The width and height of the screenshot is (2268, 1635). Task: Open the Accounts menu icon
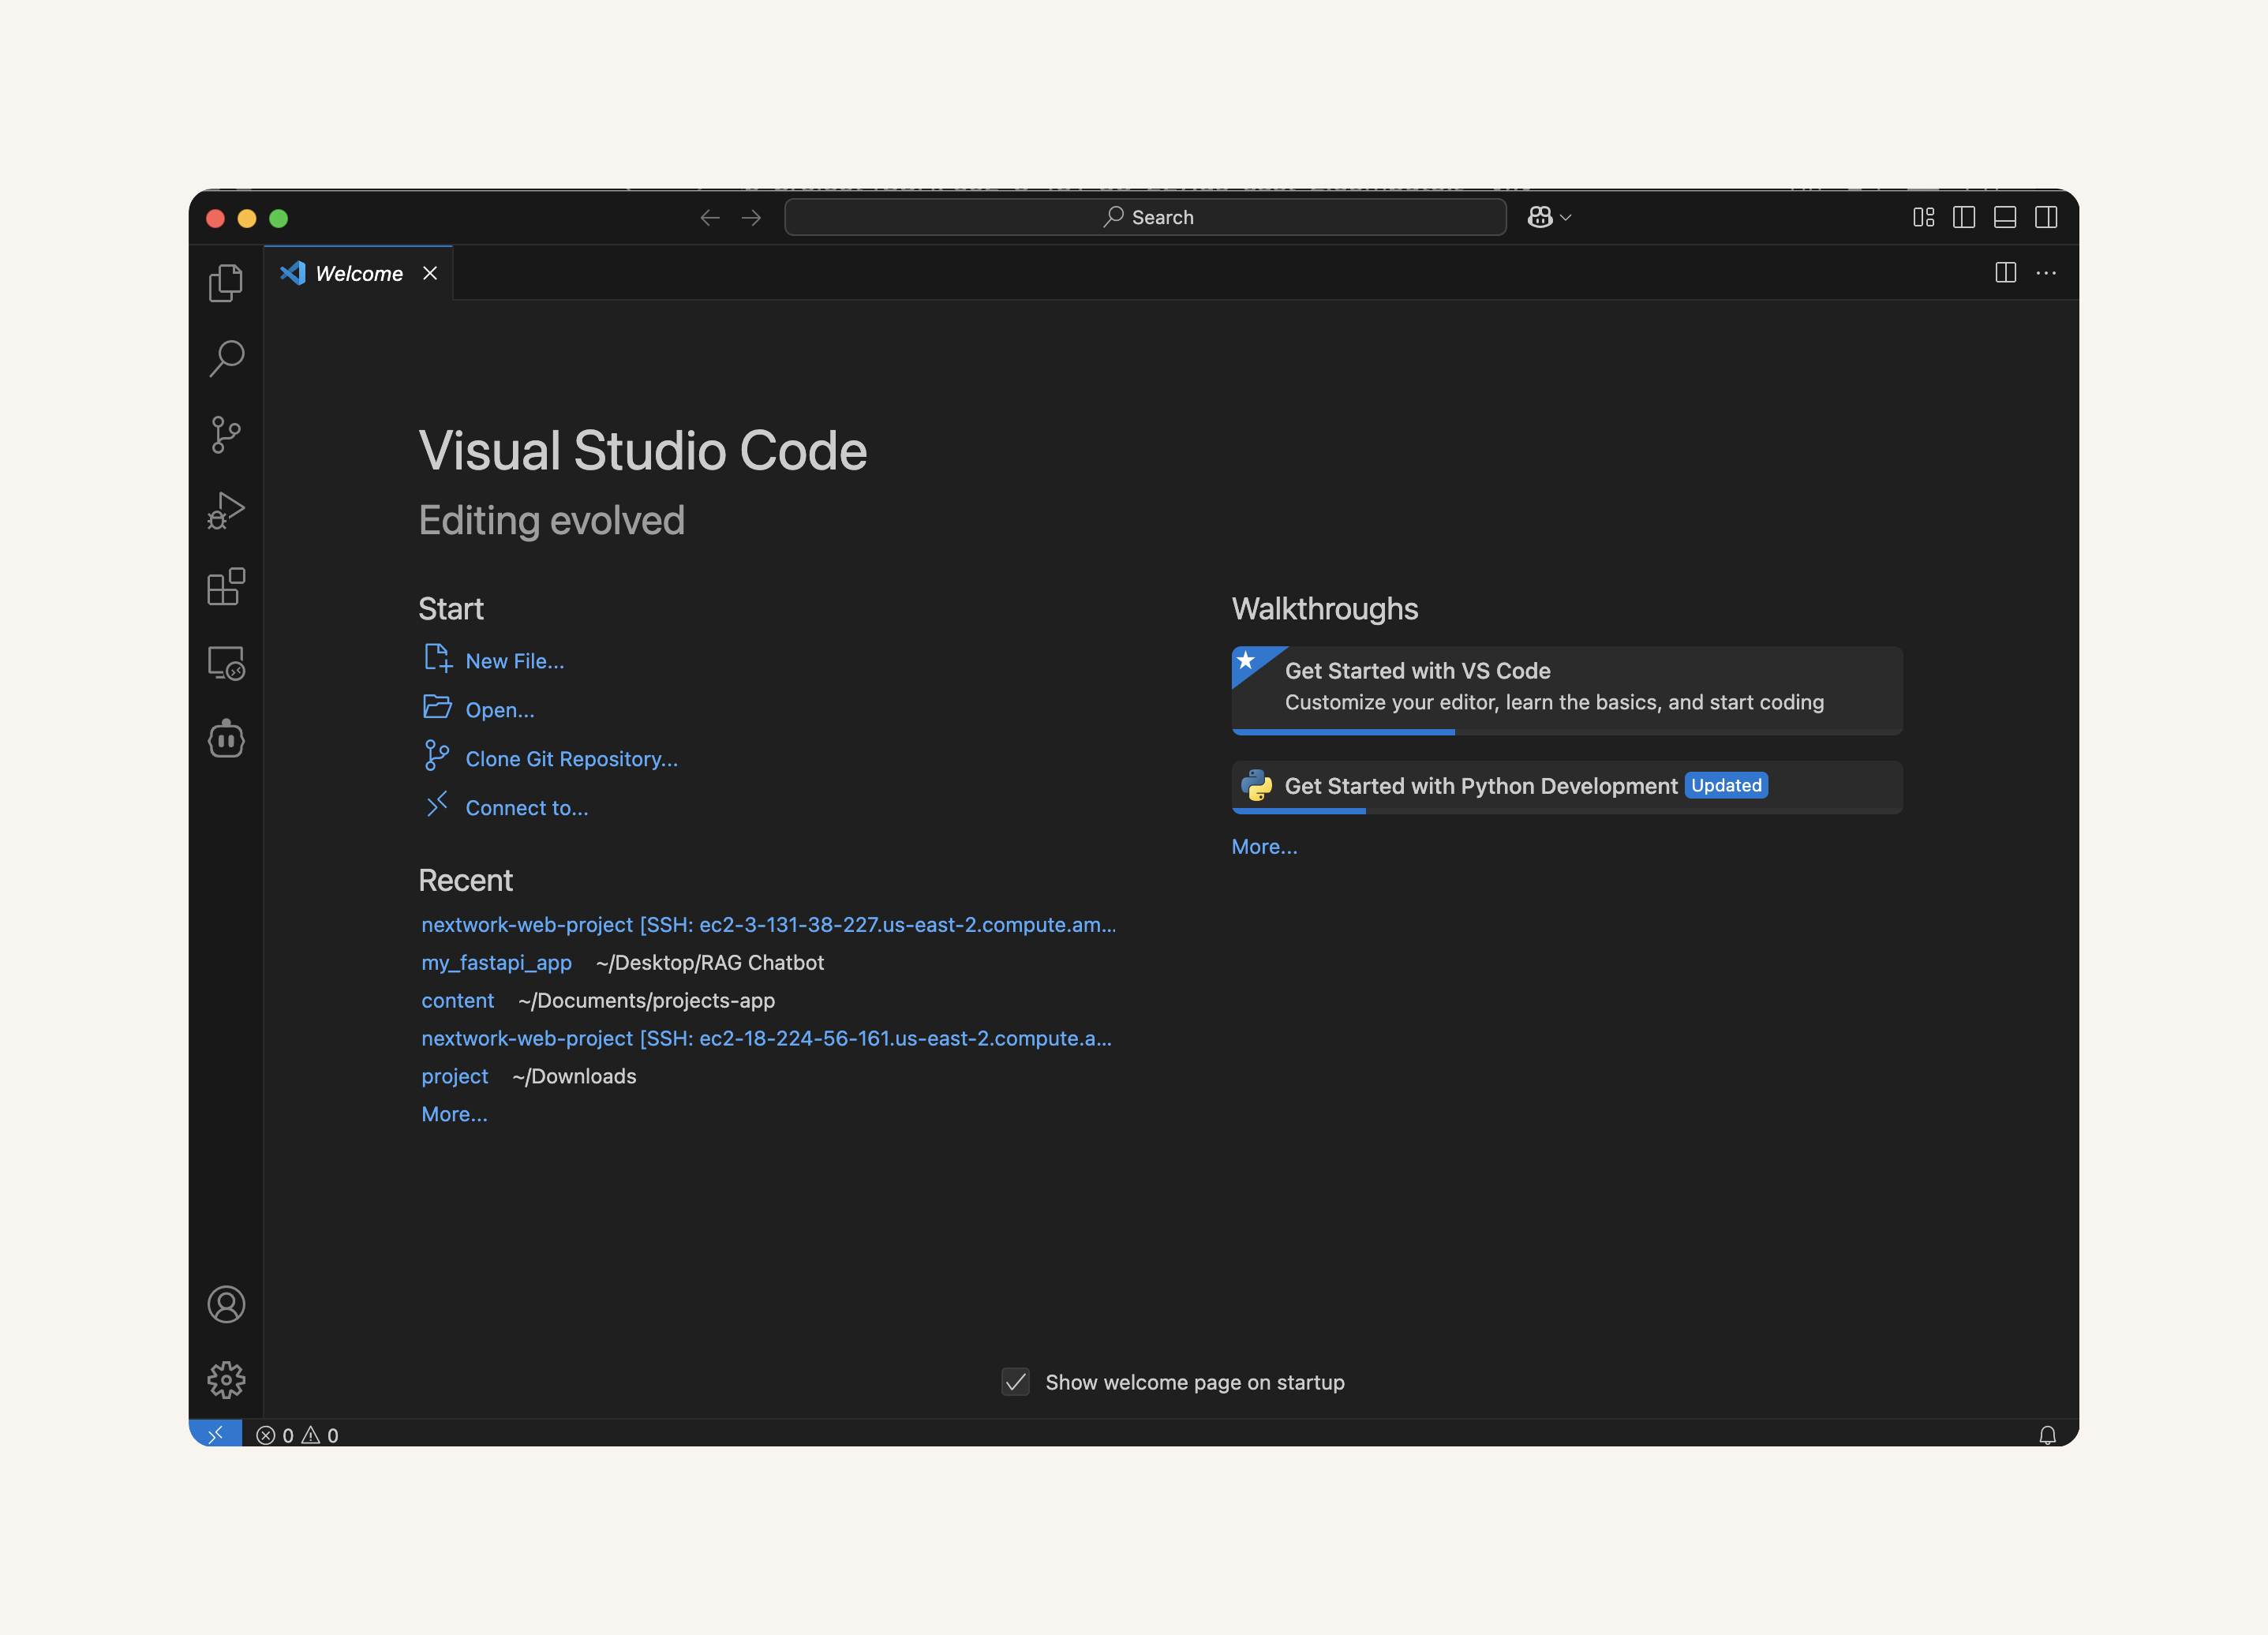click(x=226, y=1304)
